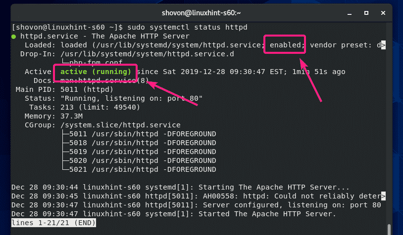
Task: Click the search icon in terminal title bar
Action: coord(316,11)
